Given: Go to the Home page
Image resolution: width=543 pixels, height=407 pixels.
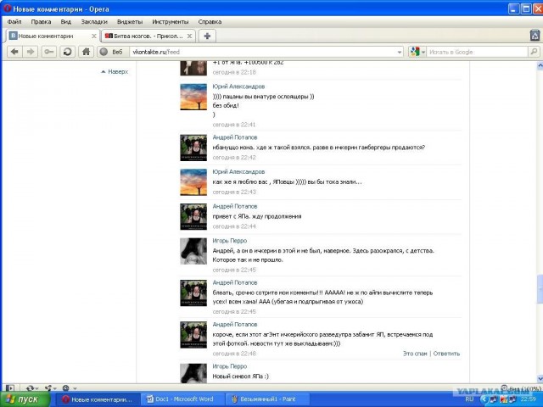Looking at the screenshot, I should (86, 52).
